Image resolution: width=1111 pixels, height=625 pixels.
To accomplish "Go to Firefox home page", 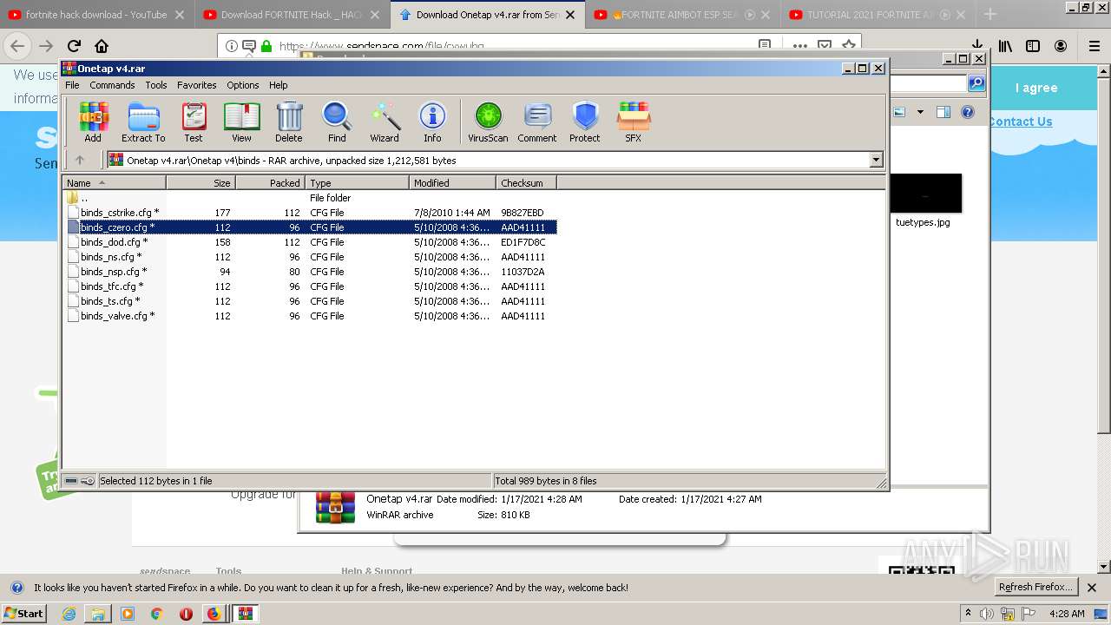I will [102, 46].
